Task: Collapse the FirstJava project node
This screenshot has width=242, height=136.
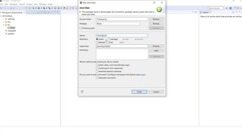Action: click(1, 16)
